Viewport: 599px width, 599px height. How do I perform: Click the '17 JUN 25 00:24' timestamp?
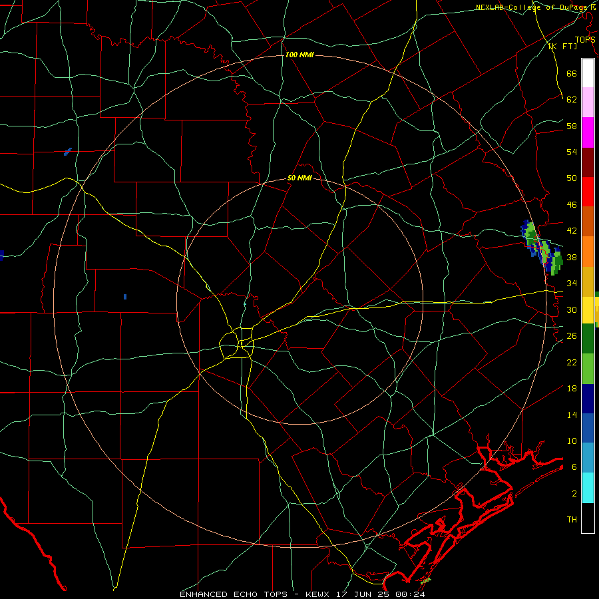tap(380, 594)
